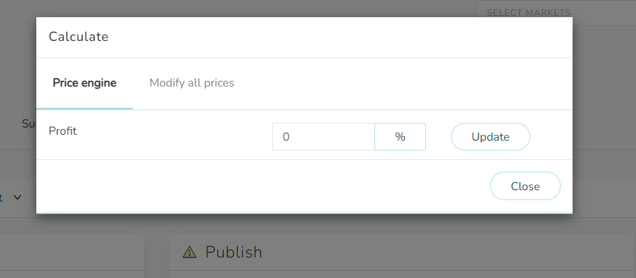Select the percent unit button
The height and width of the screenshot is (278, 636).
pyautogui.click(x=400, y=137)
